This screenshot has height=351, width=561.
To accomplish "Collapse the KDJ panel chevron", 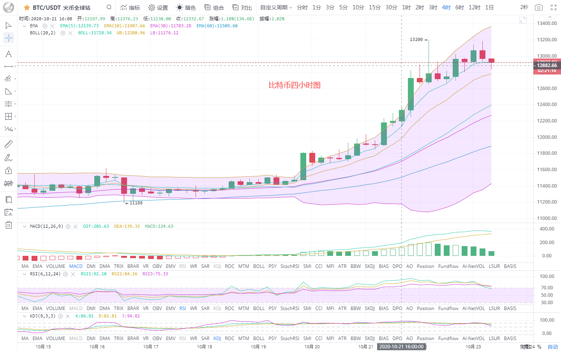I will click(25, 316).
